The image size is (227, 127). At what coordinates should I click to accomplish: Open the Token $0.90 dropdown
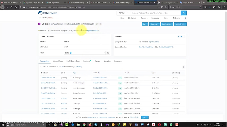point(85,53)
